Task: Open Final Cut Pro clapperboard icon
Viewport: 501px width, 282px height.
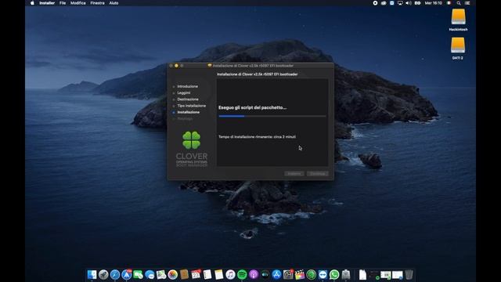Action: click(300, 275)
